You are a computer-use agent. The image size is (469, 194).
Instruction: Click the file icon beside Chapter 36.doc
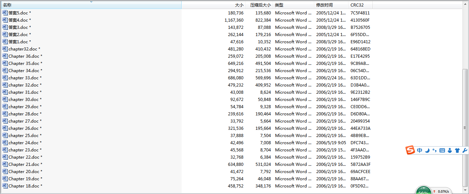point(5,56)
